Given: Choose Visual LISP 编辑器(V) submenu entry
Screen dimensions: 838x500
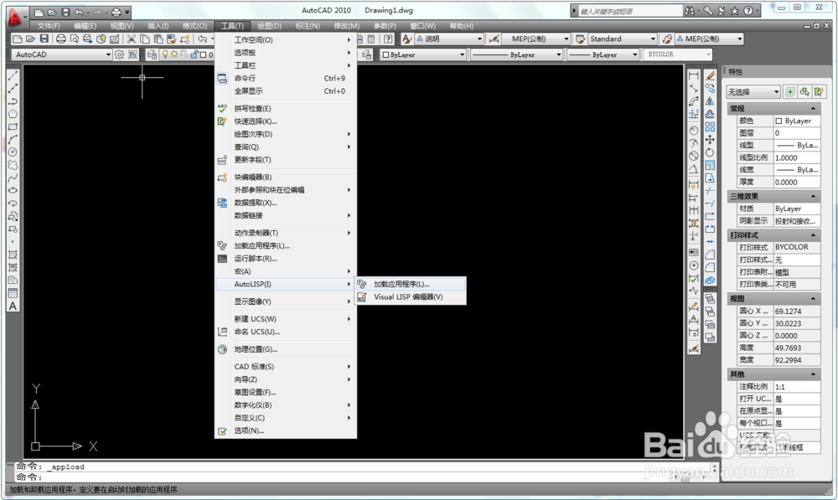Looking at the screenshot, I should coord(411,297).
